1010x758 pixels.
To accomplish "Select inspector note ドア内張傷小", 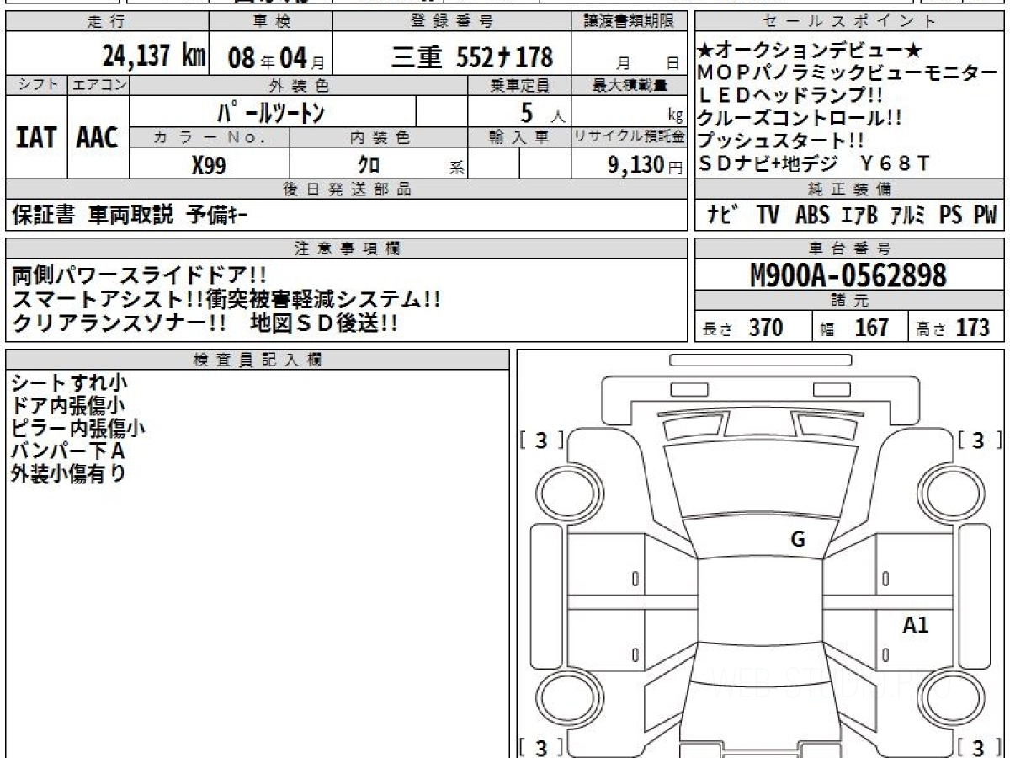I will point(69,406).
